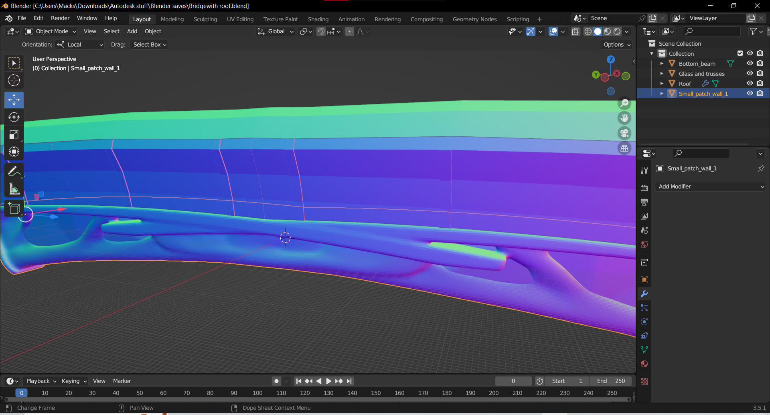Open the viewport shading options dropdown
Screen dimensions: 770x415
click(627, 31)
